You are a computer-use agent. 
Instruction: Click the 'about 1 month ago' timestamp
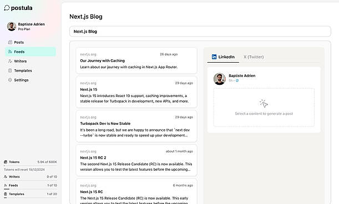[x=179, y=151]
